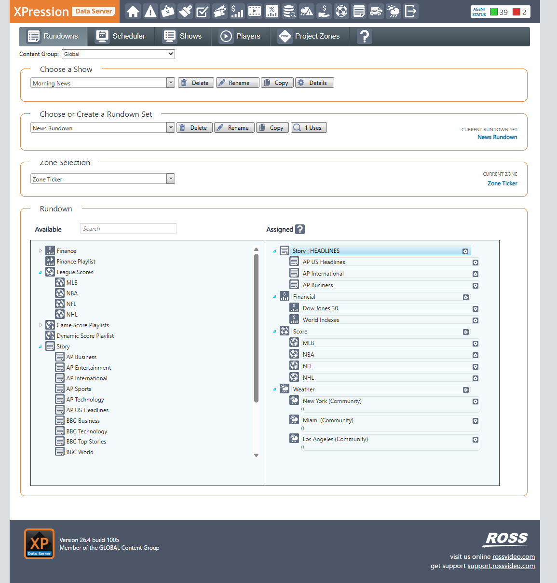
Task: Click the 1 Uses button
Action: [x=309, y=128]
